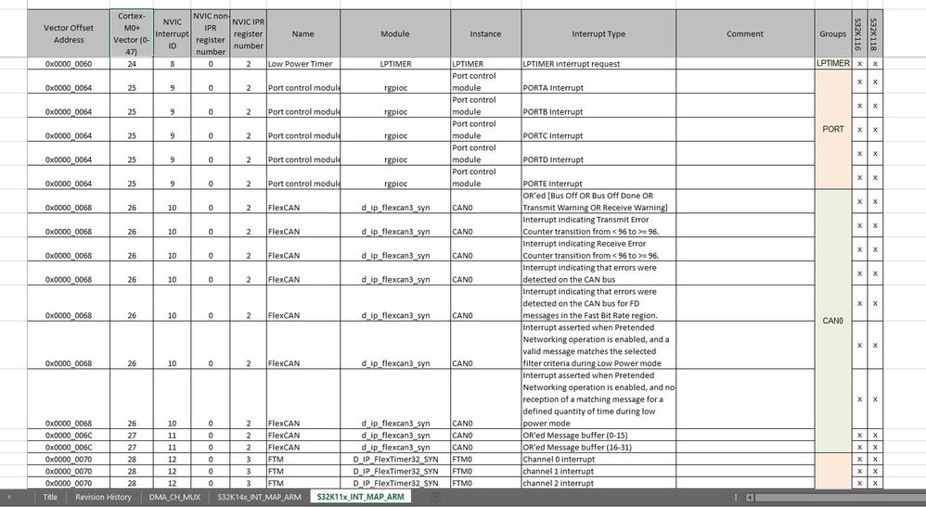Select the Receive Error Counter transition cell

pyautogui.click(x=598, y=249)
